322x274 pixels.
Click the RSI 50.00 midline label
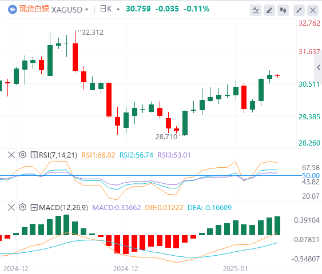[x=311, y=176]
